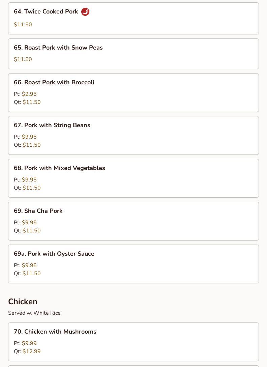The width and height of the screenshot is (267, 367).
Task: Open Pork with String Beans item
Action: coord(52,125)
